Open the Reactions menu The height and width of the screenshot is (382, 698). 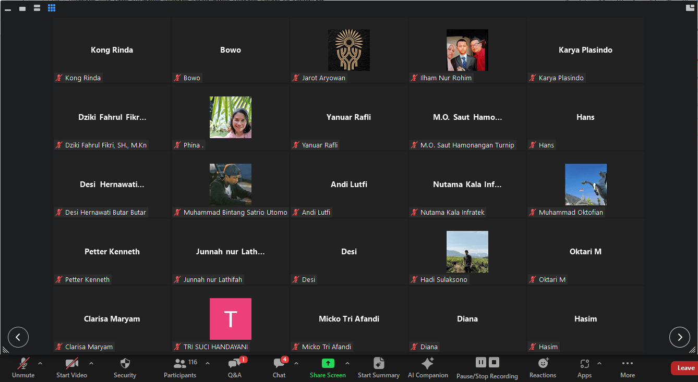543,367
